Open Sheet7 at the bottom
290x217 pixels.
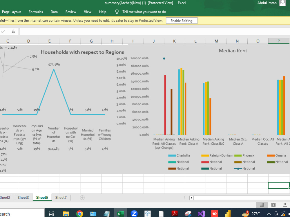tap(61, 197)
